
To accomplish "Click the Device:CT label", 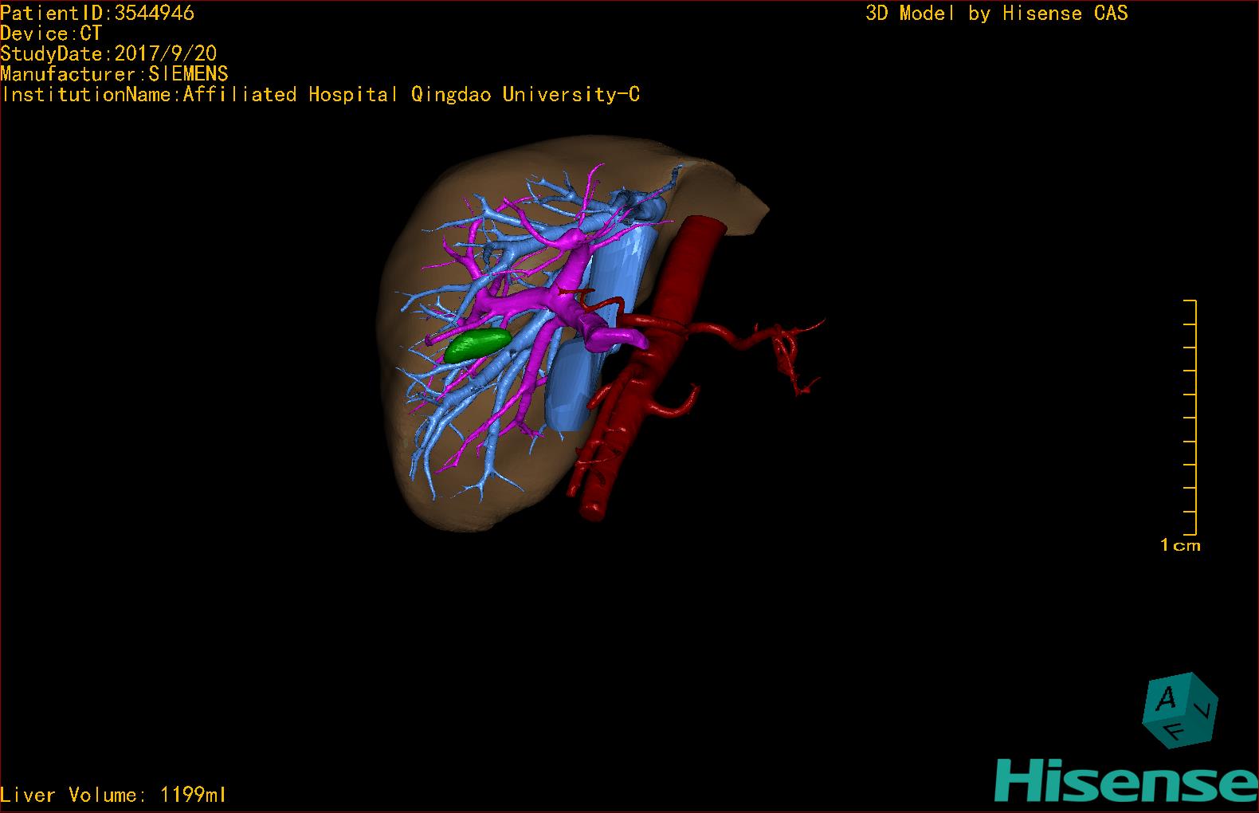I will point(51,33).
